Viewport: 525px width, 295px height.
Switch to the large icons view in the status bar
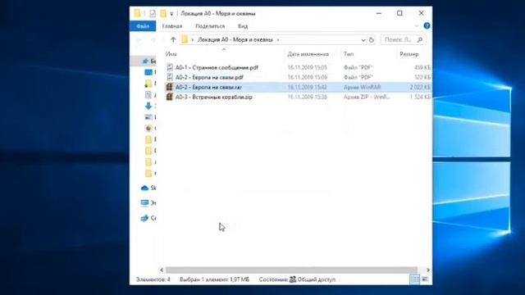pyautogui.click(x=425, y=279)
